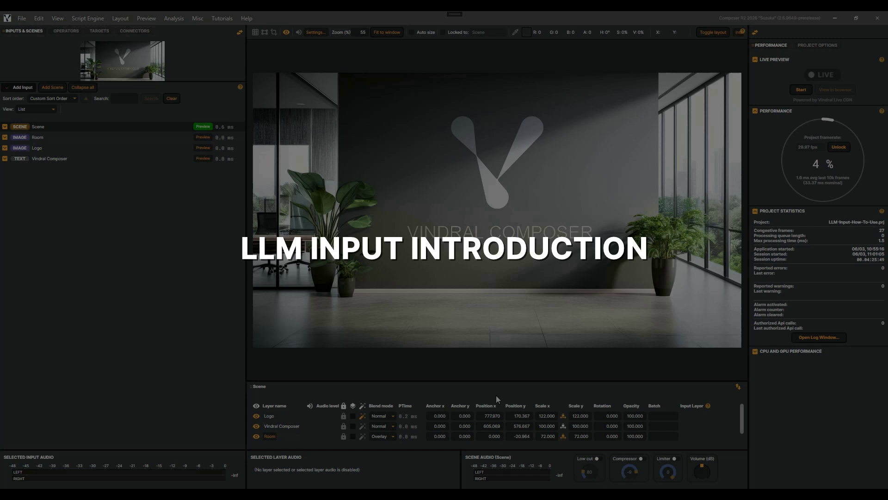Start the live preview with Start button
Screen dimensions: 888x500
[x=801, y=90]
